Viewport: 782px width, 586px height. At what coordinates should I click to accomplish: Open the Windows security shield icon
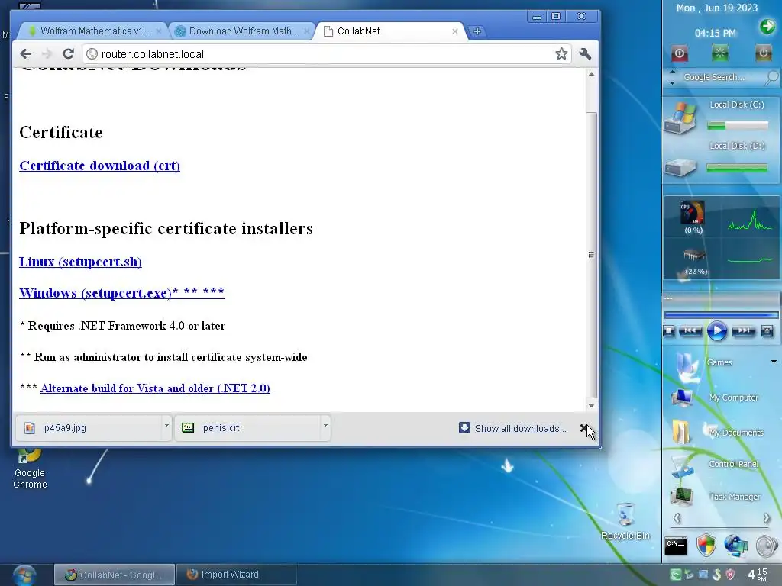(706, 546)
